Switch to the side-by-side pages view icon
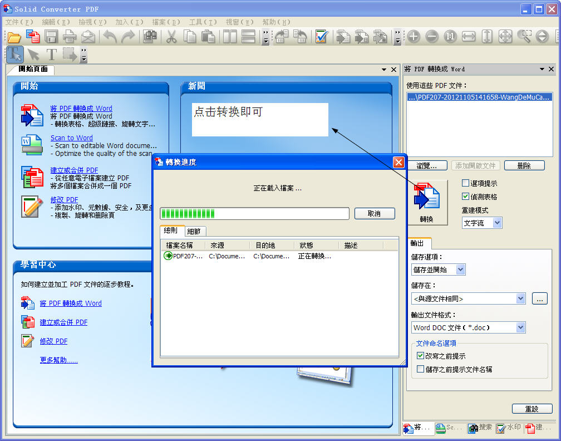The image size is (561, 441). (230, 37)
